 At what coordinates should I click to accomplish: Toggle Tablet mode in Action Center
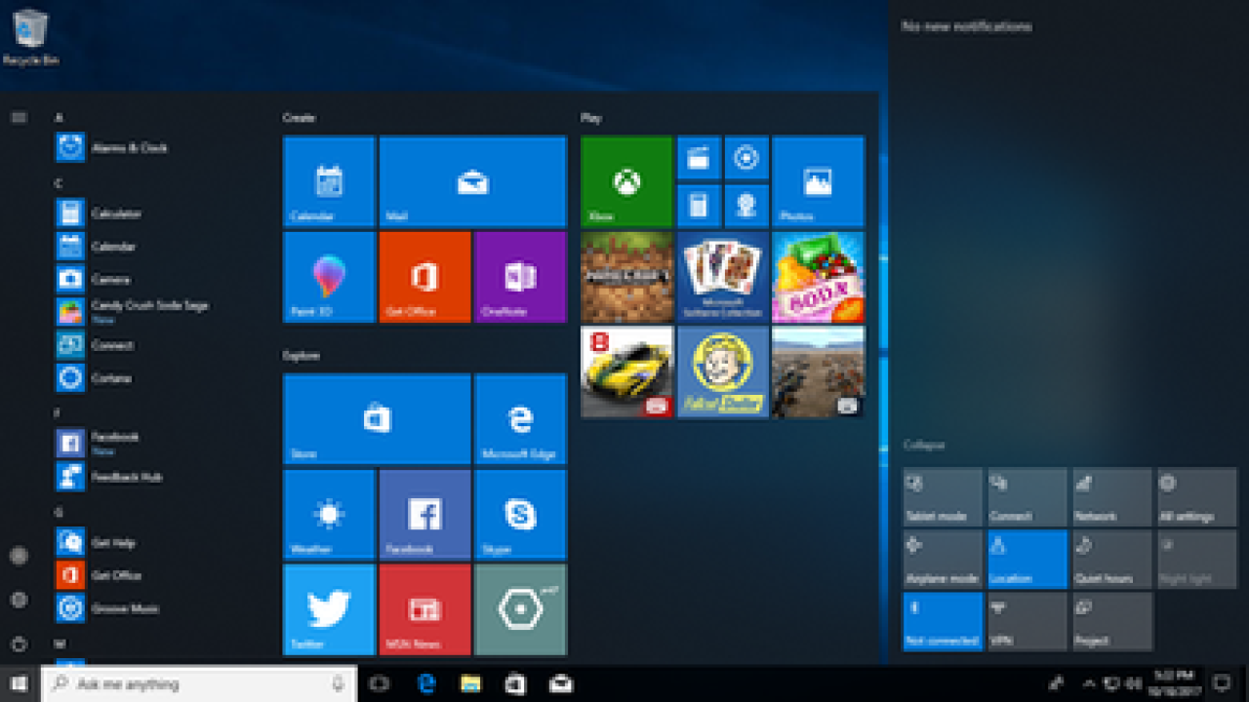click(942, 497)
